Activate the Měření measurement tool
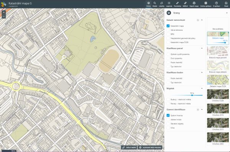 tap(185, 4)
